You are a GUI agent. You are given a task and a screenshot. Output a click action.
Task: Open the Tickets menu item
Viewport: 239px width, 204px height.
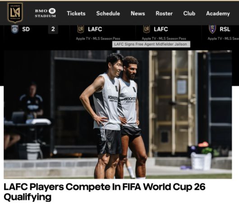(x=76, y=14)
